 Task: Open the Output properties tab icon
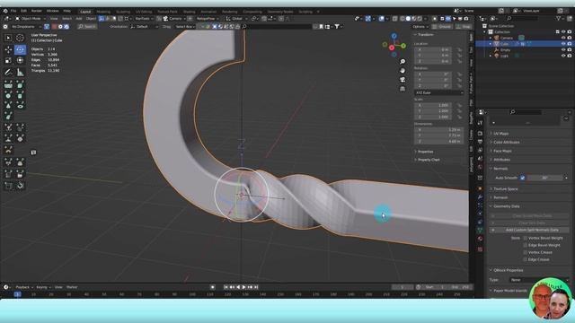pyautogui.click(x=480, y=142)
